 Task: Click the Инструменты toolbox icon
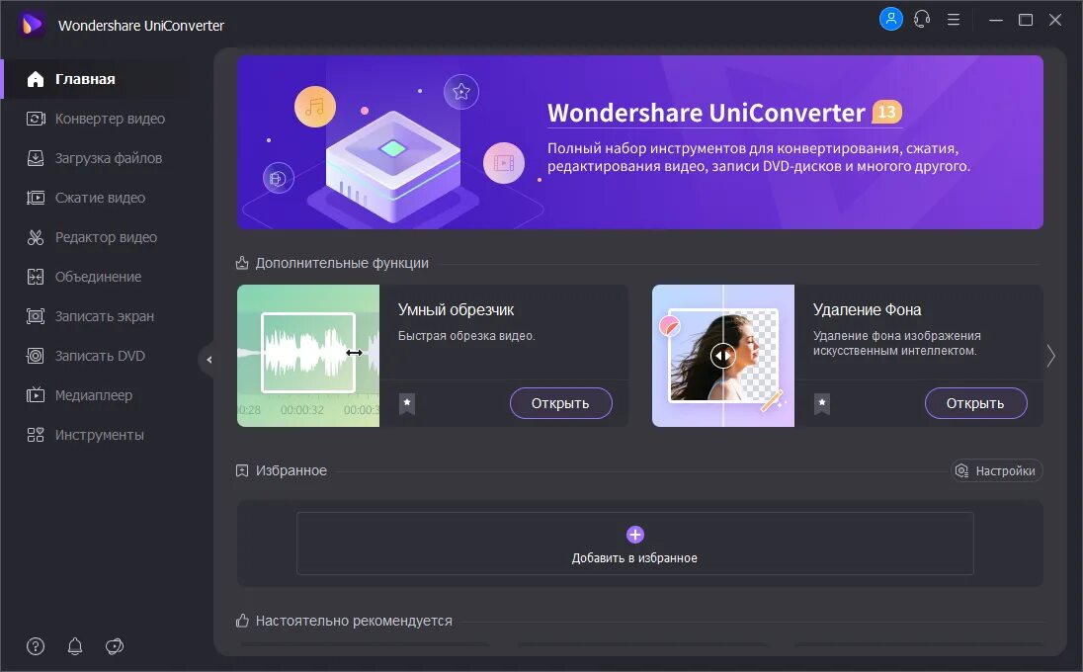pyautogui.click(x=36, y=435)
